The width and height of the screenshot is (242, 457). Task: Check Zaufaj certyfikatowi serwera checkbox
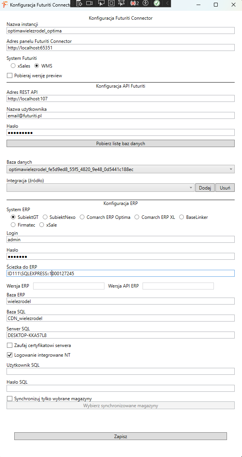point(39,345)
